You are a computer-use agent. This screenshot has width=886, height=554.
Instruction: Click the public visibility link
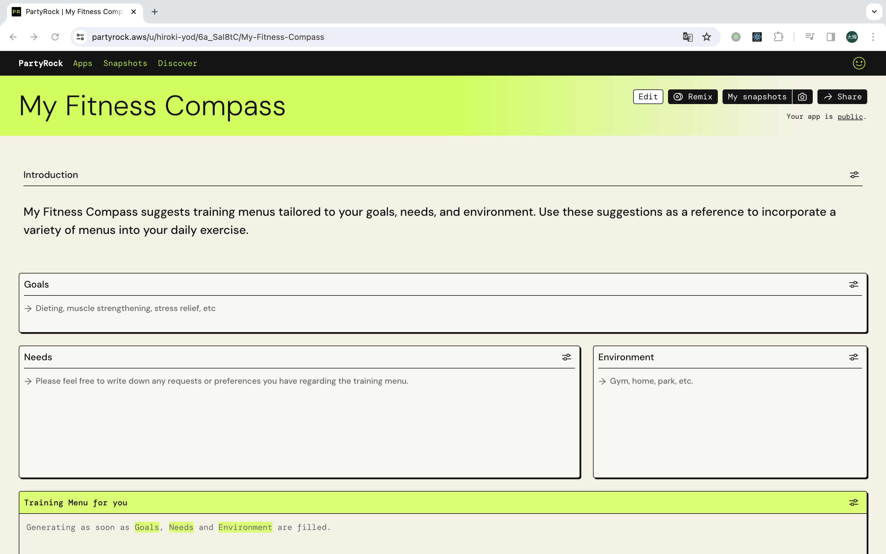pos(850,117)
